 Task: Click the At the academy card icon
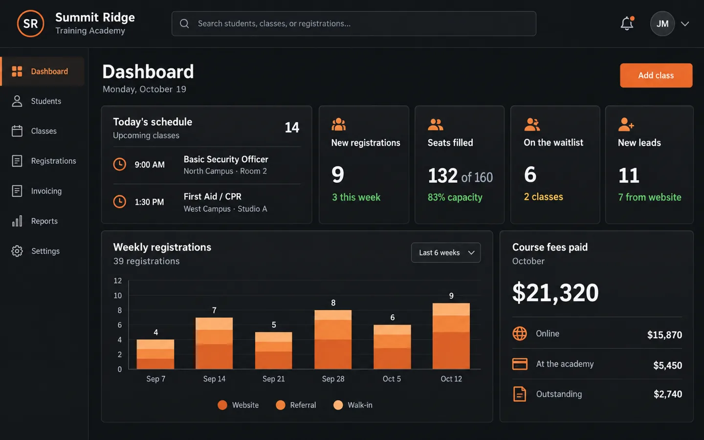click(520, 364)
